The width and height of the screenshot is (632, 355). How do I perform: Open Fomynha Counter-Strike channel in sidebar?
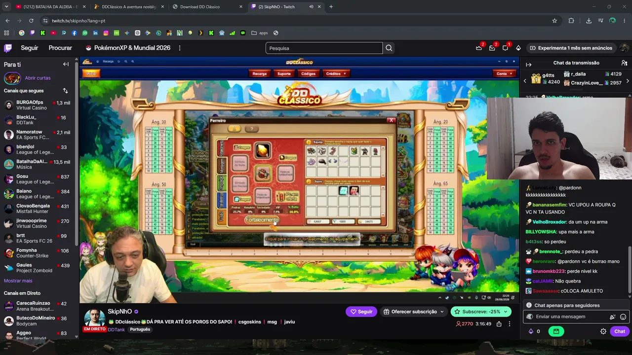click(39, 253)
